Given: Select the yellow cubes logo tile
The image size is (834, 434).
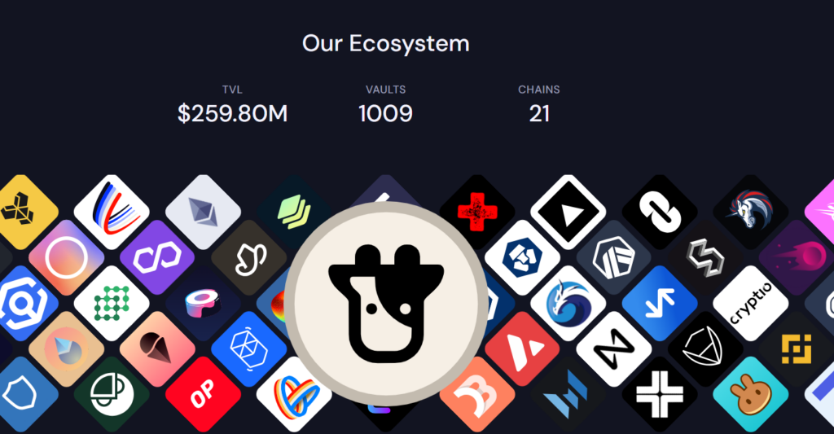Looking at the screenshot, I should pyautogui.click(x=20, y=213).
